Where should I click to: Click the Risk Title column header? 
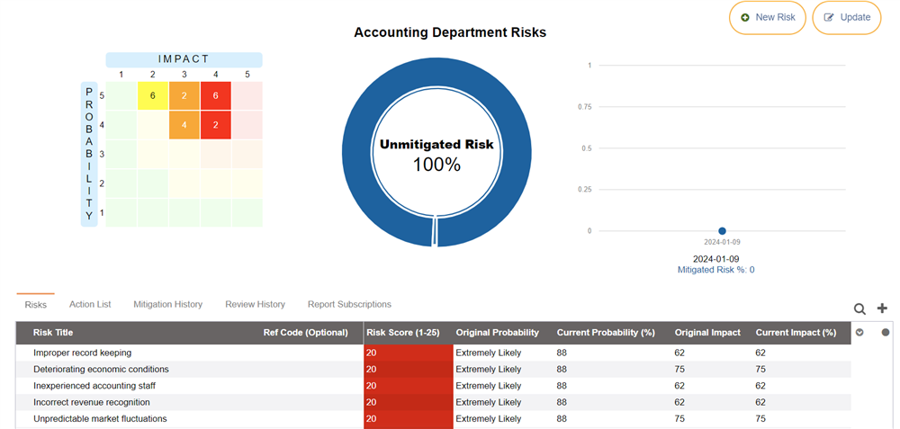pyautogui.click(x=53, y=333)
